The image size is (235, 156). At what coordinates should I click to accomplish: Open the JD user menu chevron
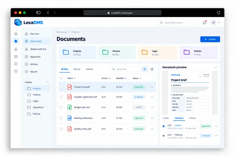pyautogui.click(x=219, y=23)
